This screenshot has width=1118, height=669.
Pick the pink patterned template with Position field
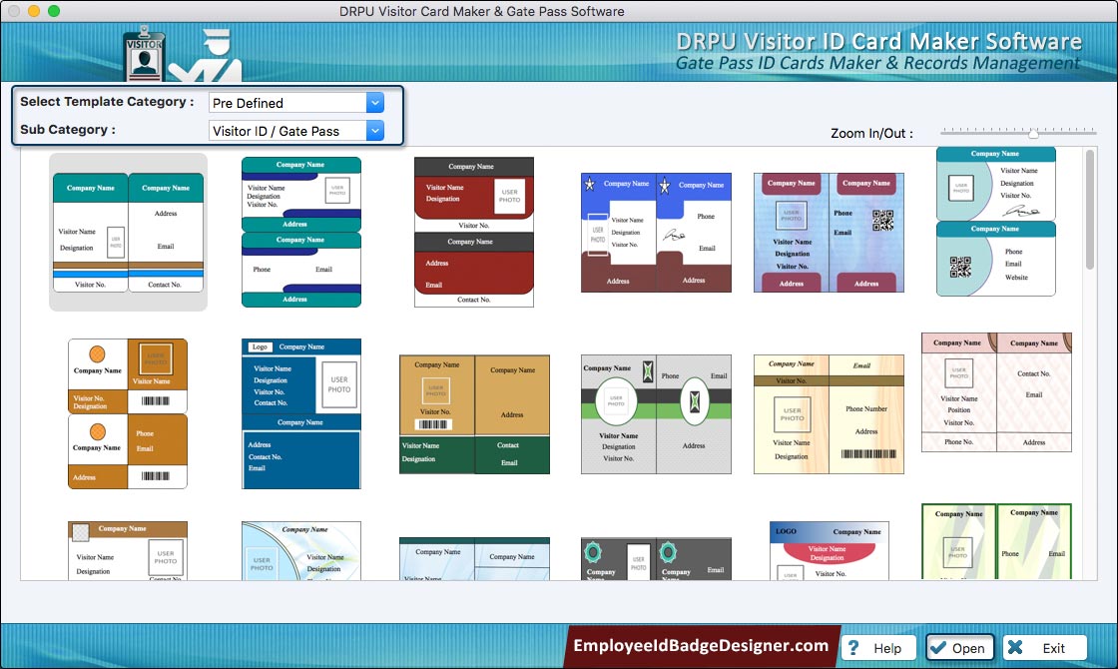click(x=997, y=392)
